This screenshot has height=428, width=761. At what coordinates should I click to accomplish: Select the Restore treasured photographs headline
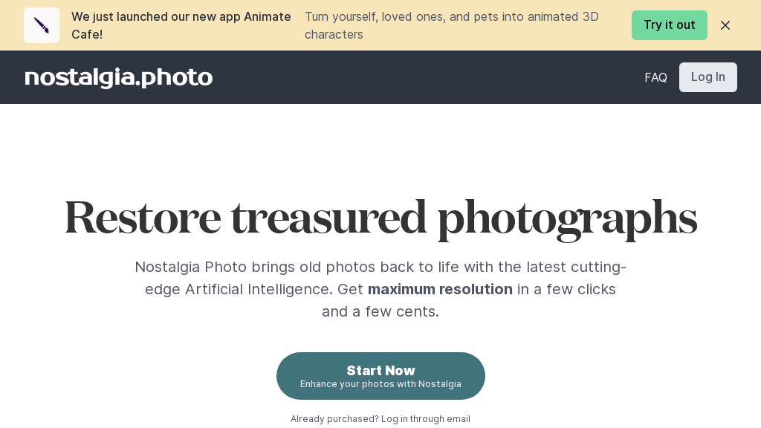(x=380, y=217)
